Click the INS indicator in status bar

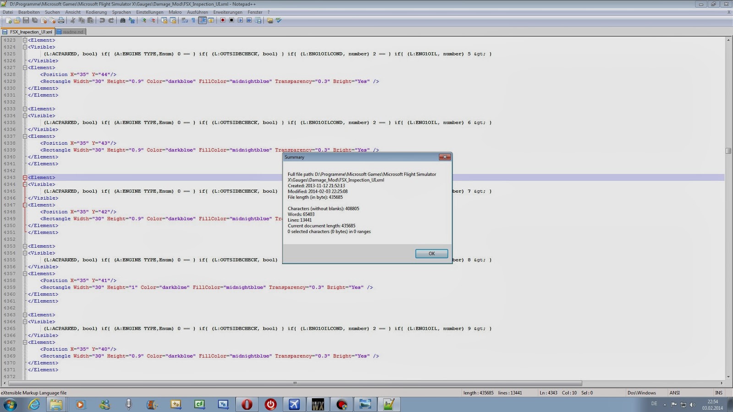coord(719,393)
